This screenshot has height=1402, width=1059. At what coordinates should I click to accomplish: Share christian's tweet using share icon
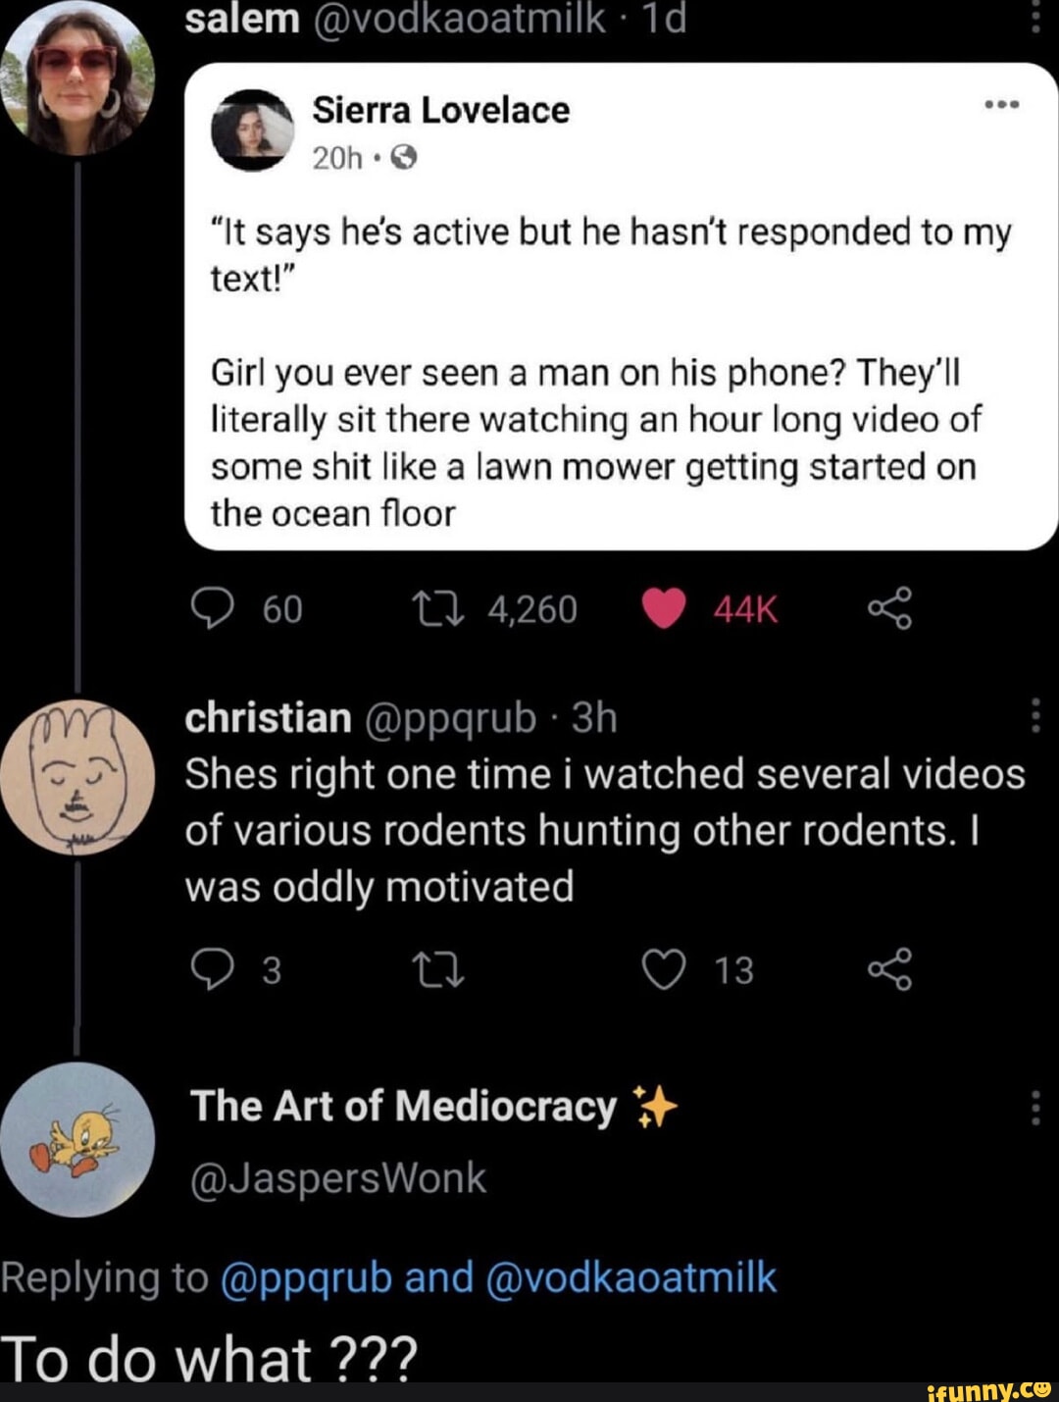889,969
